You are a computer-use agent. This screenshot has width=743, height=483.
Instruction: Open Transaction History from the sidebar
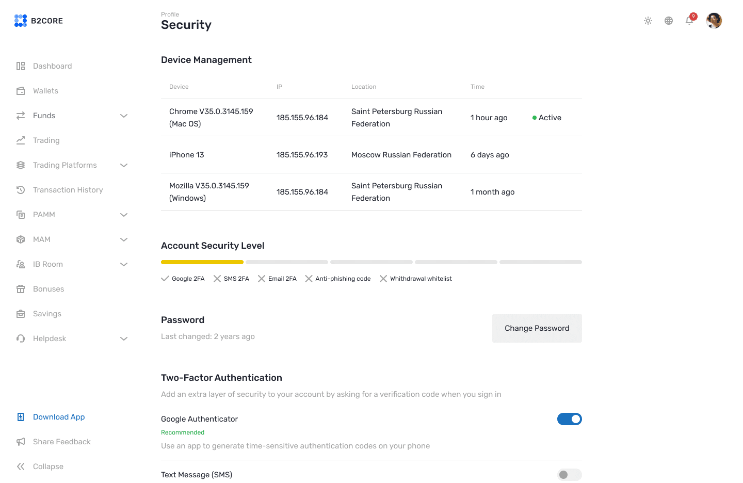click(x=20, y=189)
